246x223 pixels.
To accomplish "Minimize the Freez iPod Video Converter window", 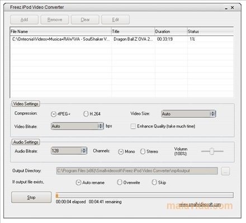I will click(x=226, y=8).
